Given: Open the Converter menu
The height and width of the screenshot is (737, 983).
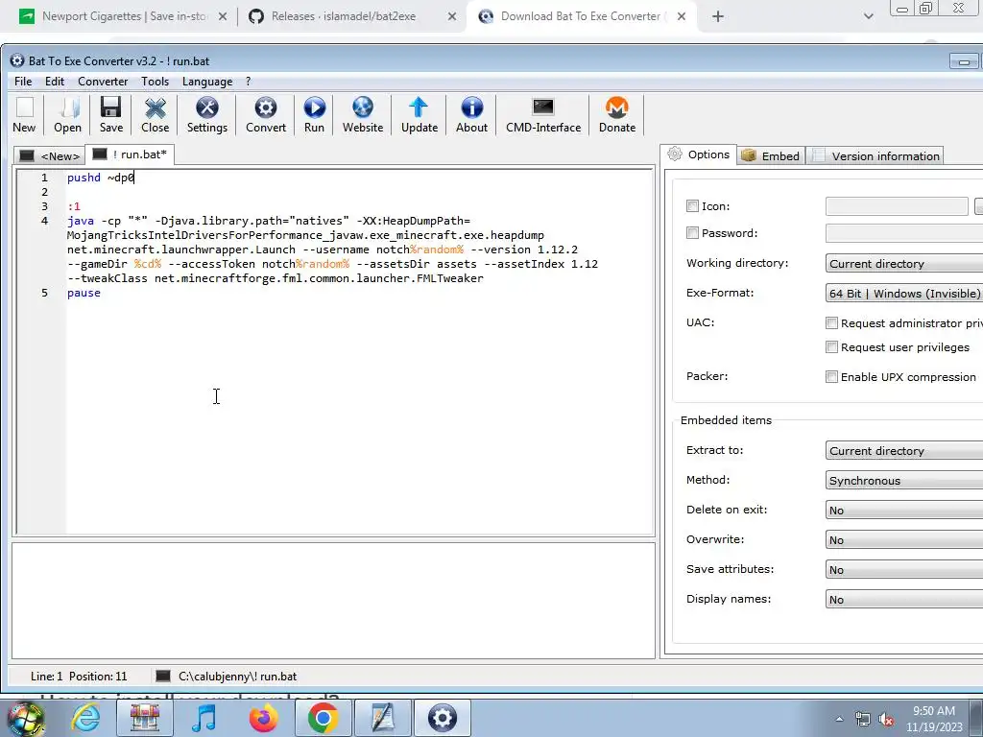Looking at the screenshot, I should click(x=103, y=82).
